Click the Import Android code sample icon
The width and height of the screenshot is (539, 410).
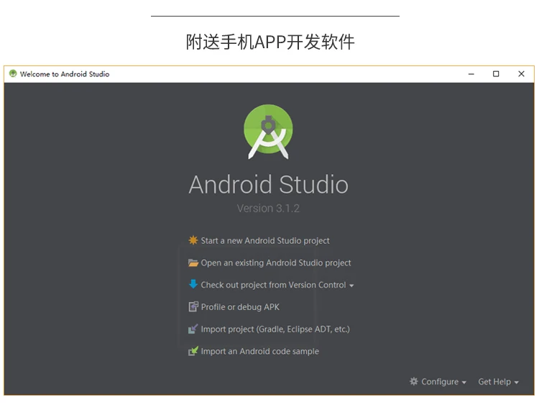tap(193, 351)
